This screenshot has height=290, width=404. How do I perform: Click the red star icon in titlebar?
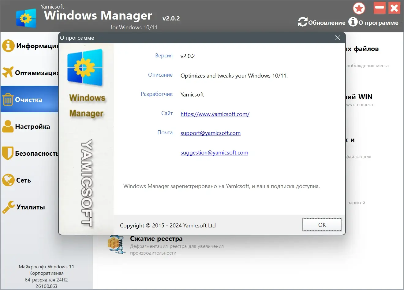coord(359,8)
